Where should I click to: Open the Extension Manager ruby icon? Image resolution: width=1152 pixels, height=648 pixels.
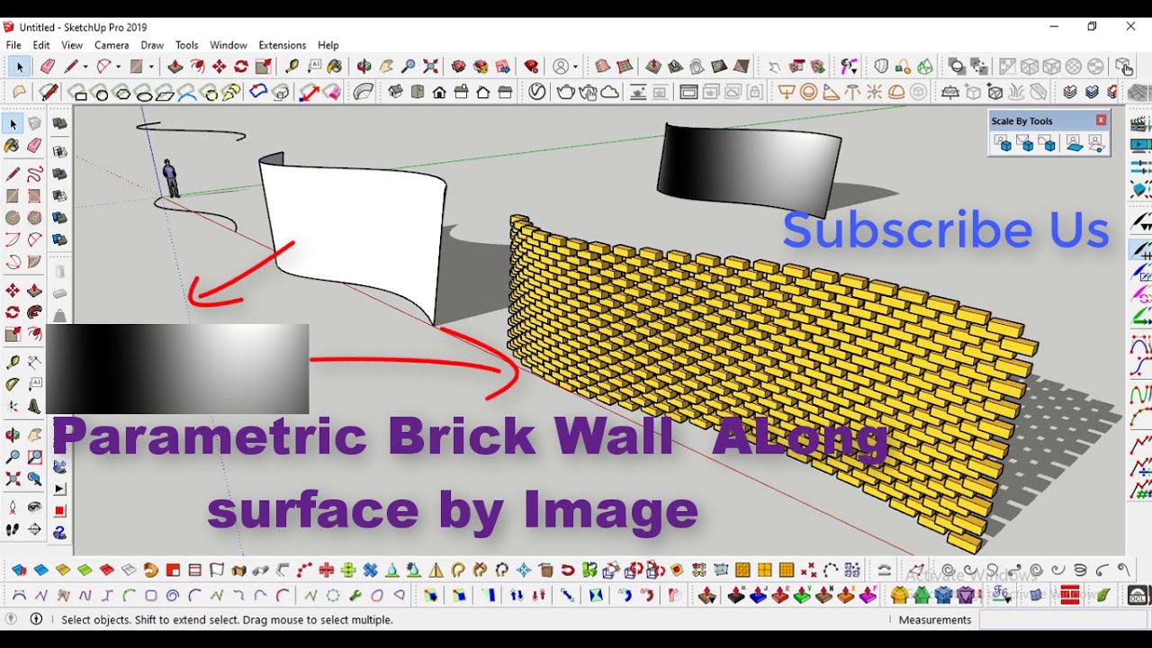click(x=532, y=67)
